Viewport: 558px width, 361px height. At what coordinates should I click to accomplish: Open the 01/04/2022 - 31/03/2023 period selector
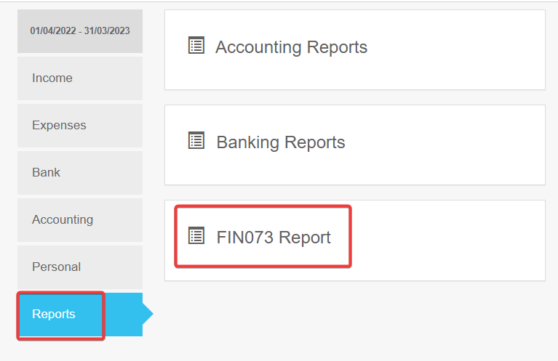(x=80, y=31)
